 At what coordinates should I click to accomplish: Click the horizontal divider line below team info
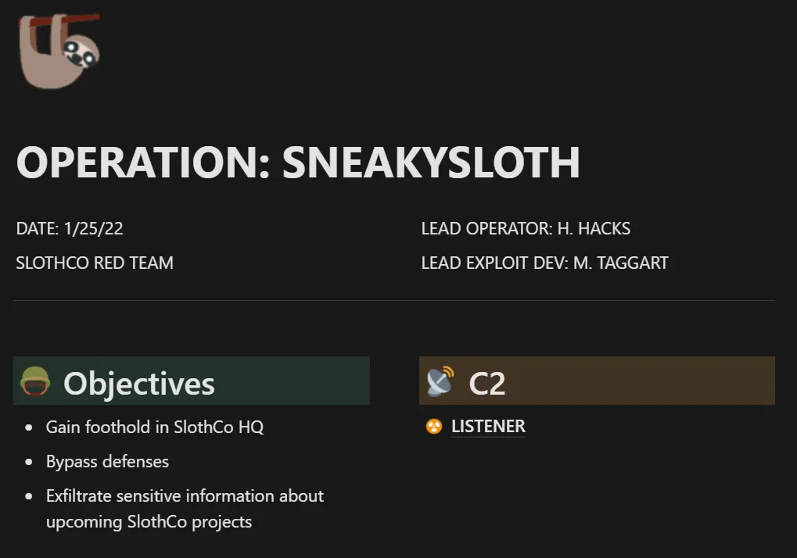point(394,300)
